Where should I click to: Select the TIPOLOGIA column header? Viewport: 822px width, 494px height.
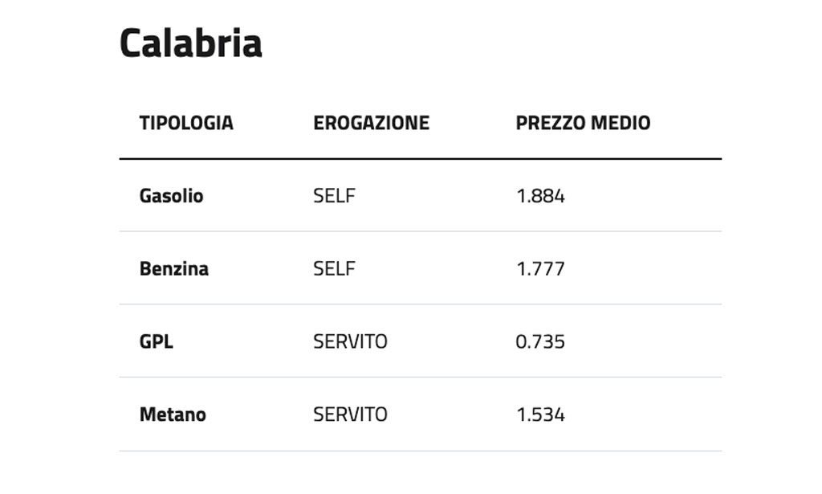click(186, 123)
